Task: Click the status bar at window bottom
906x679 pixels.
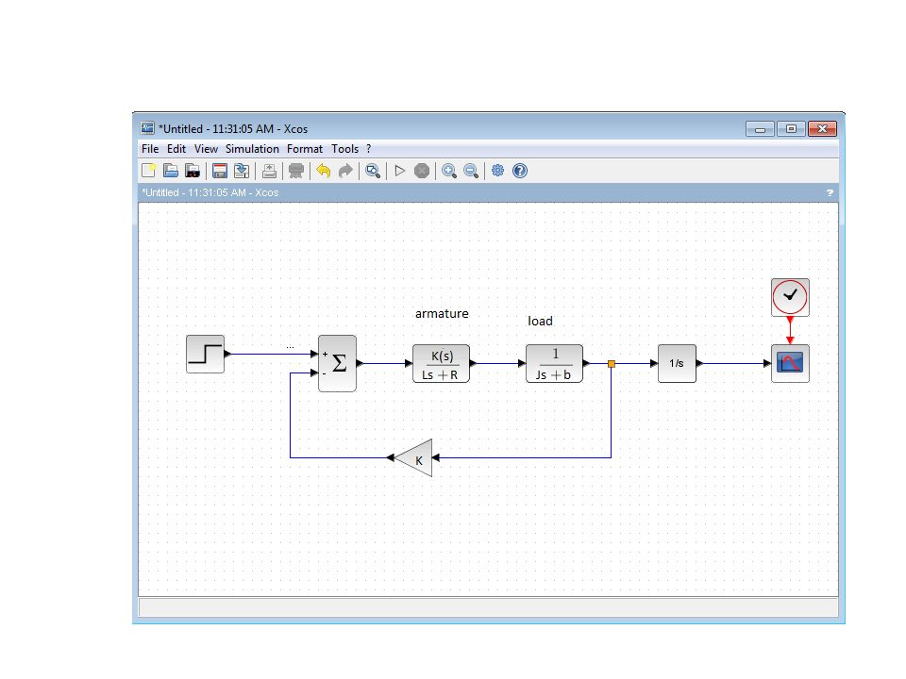Action: (488, 607)
